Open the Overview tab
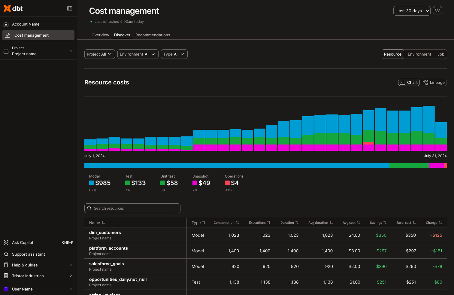This screenshot has height=295, width=454. tap(100, 35)
